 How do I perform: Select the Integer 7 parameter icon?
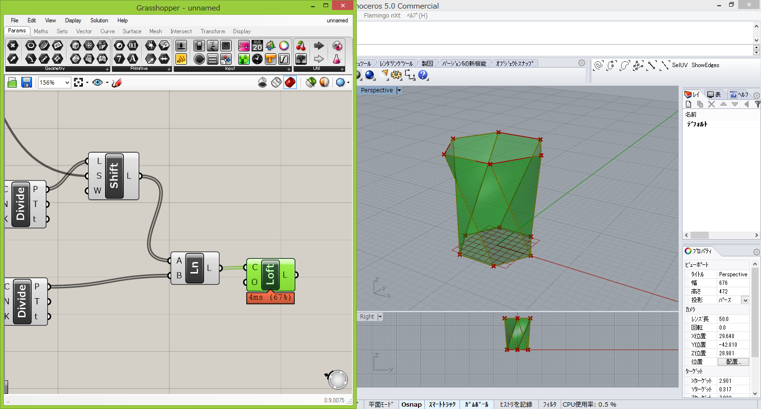click(119, 59)
